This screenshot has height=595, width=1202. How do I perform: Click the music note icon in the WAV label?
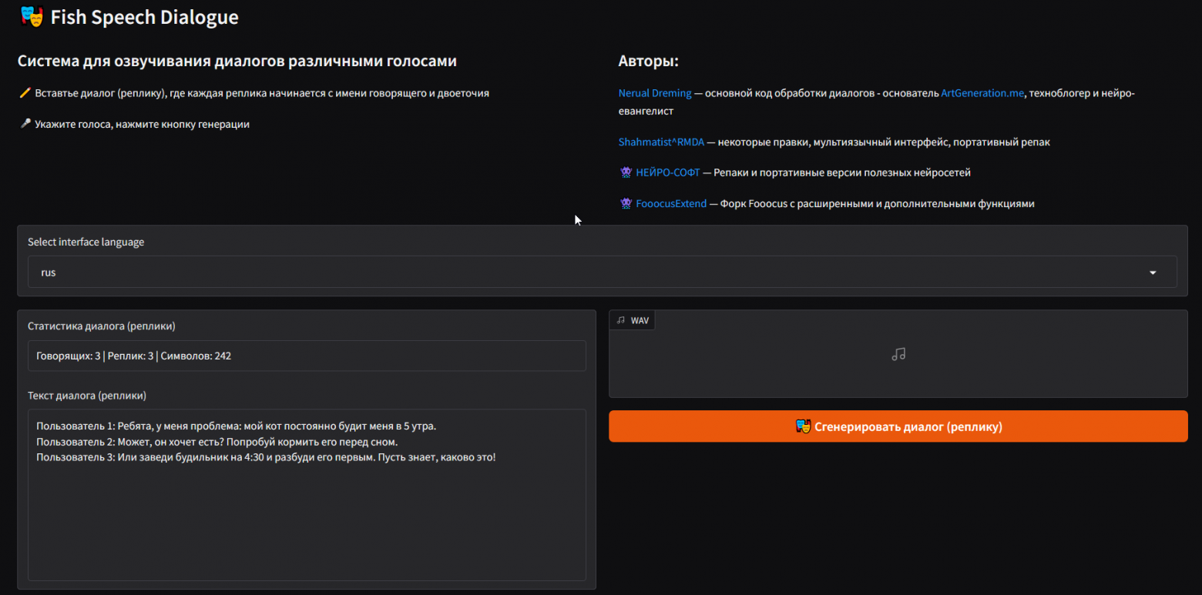point(621,320)
